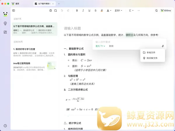
Task: Toggle italic formatting
Action: (83, 10)
